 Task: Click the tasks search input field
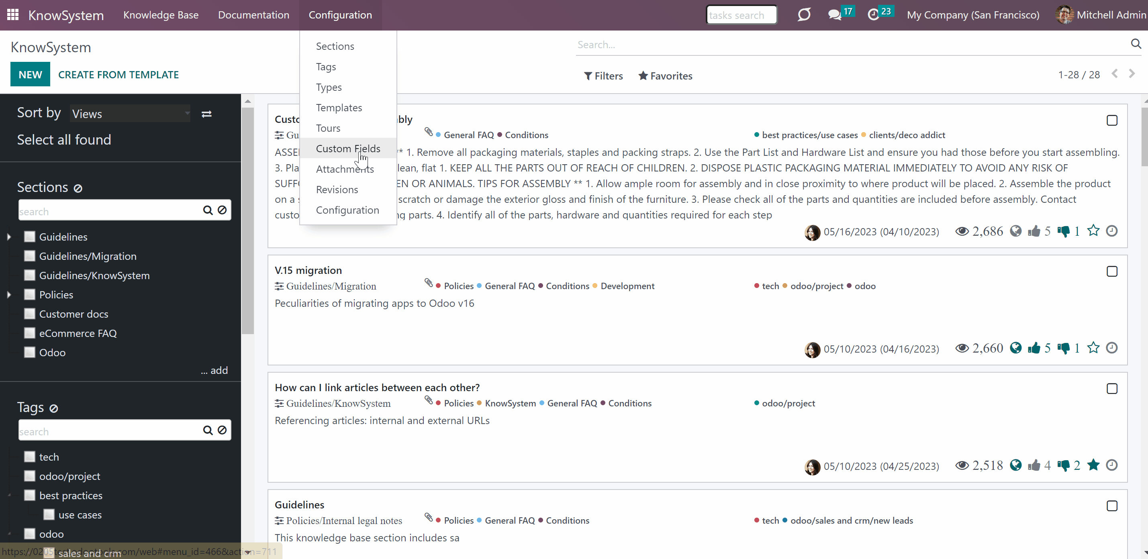[742, 15]
